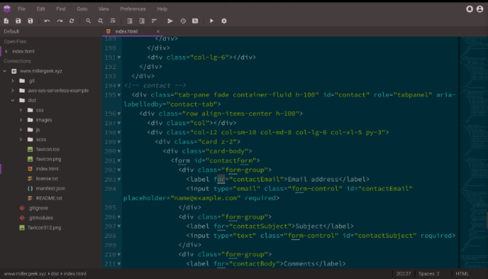Click the Spaces: 2 indentation setting
The height and width of the screenshot is (279, 488).
[429, 274]
